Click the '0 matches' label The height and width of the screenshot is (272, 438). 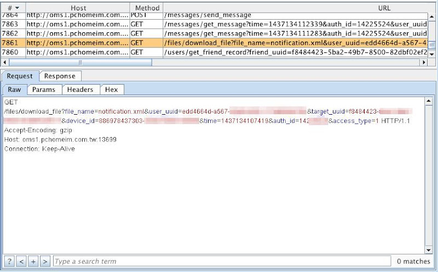pos(413,262)
